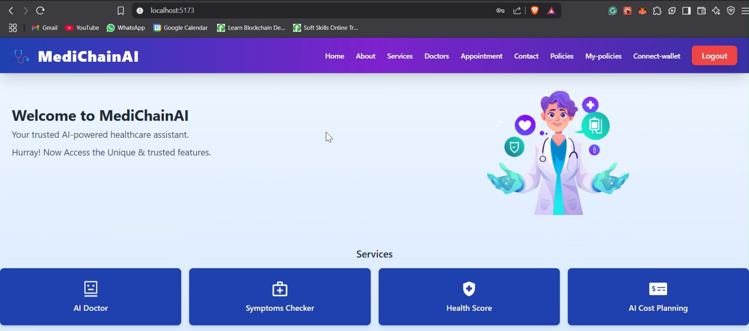Viewport: 749px width, 331px height.
Task: Open the My-policies nav link
Action: coord(603,56)
